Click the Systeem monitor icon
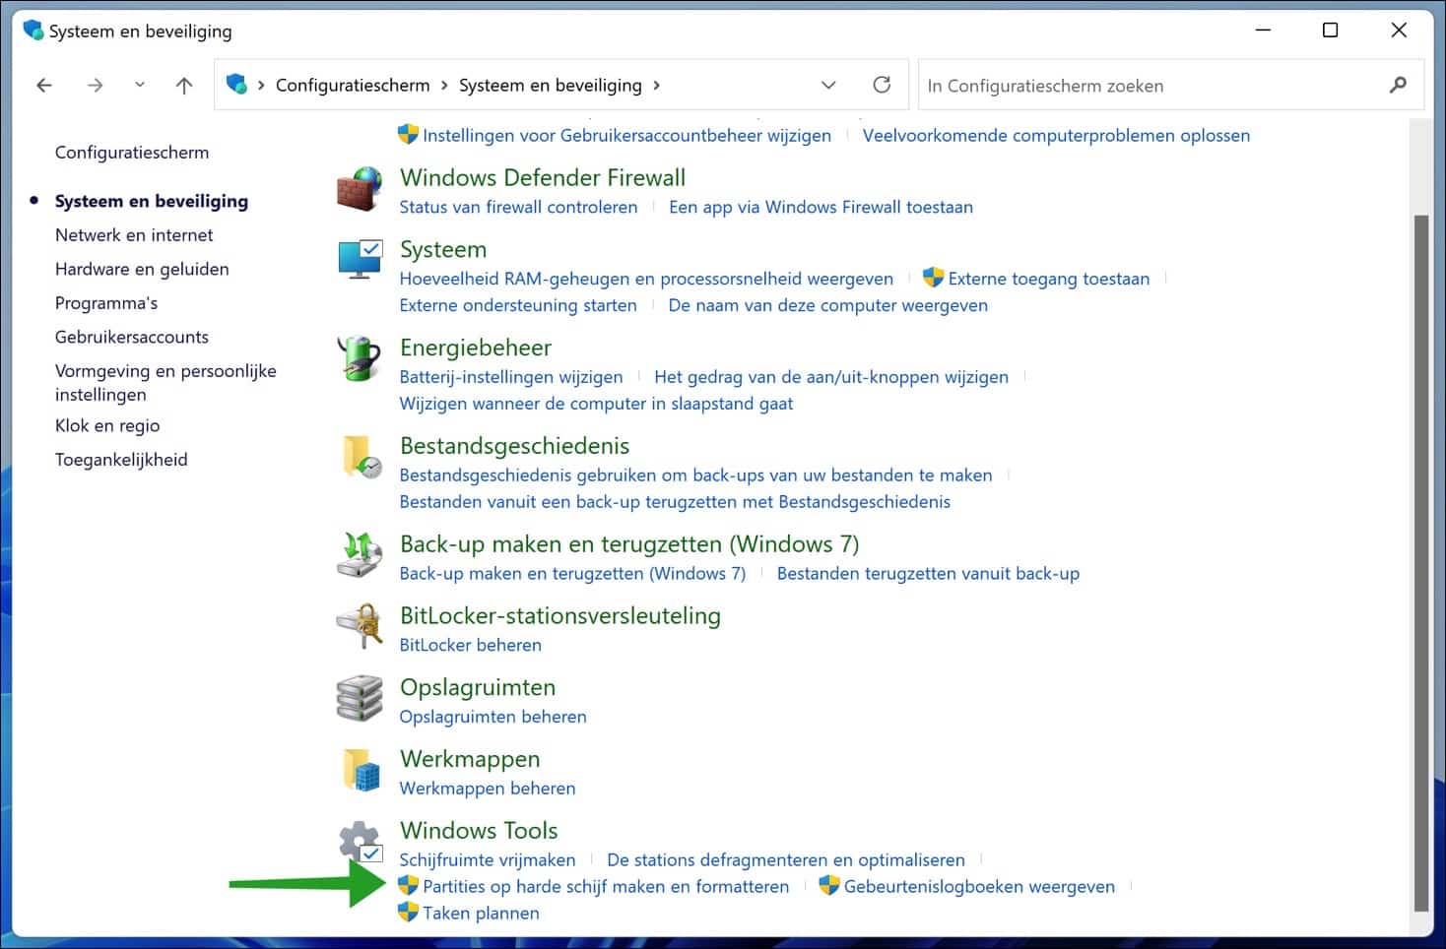 (359, 260)
